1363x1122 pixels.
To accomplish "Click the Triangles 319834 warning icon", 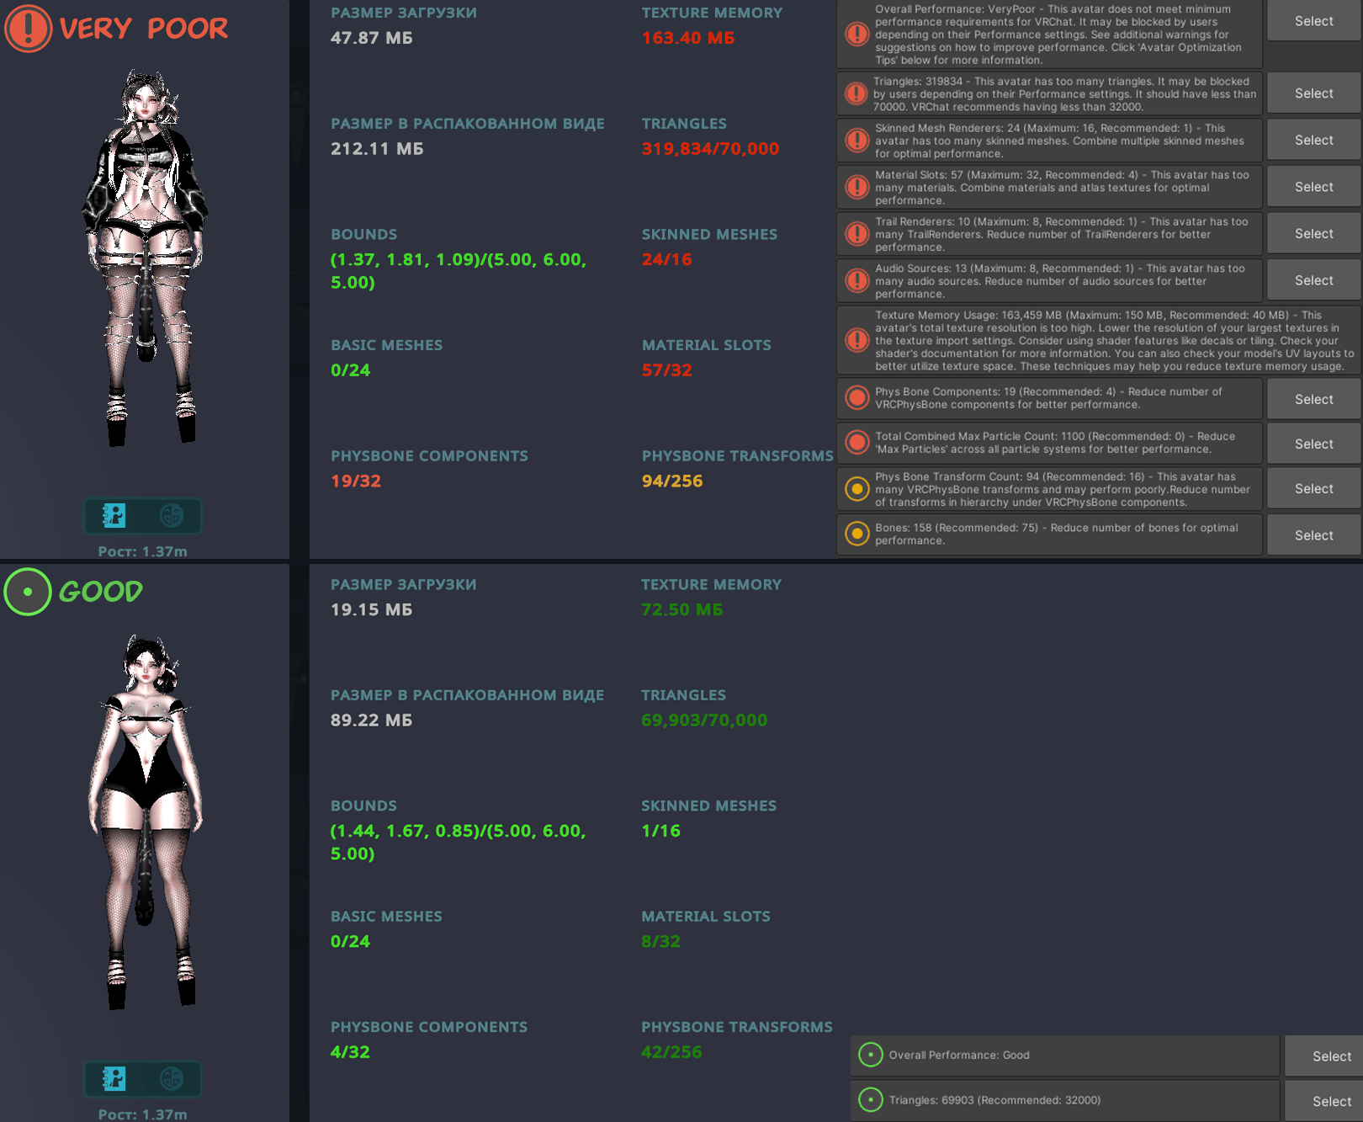I will click(857, 93).
